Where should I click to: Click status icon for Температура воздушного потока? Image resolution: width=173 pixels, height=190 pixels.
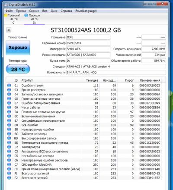coord(9,142)
